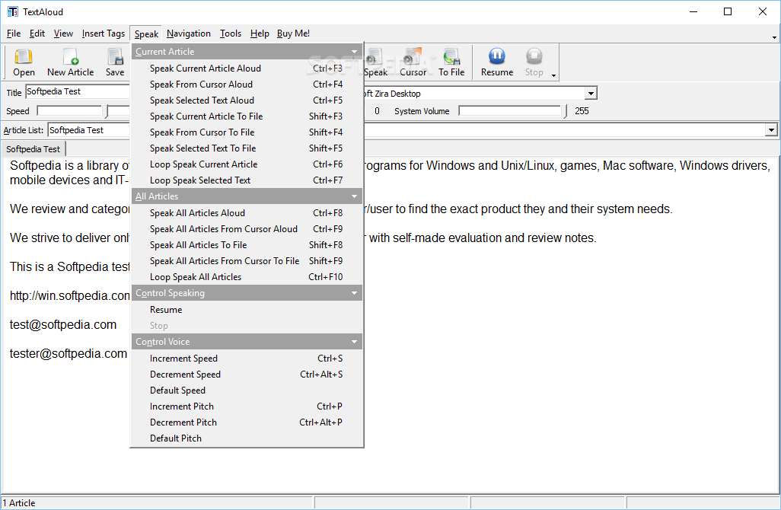The width and height of the screenshot is (781, 510).
Task: Open the Insert Tags menu
Action: point(103,33)
